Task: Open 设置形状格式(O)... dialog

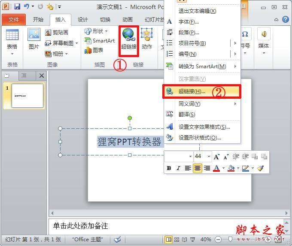Action: (x=202, y=138)
